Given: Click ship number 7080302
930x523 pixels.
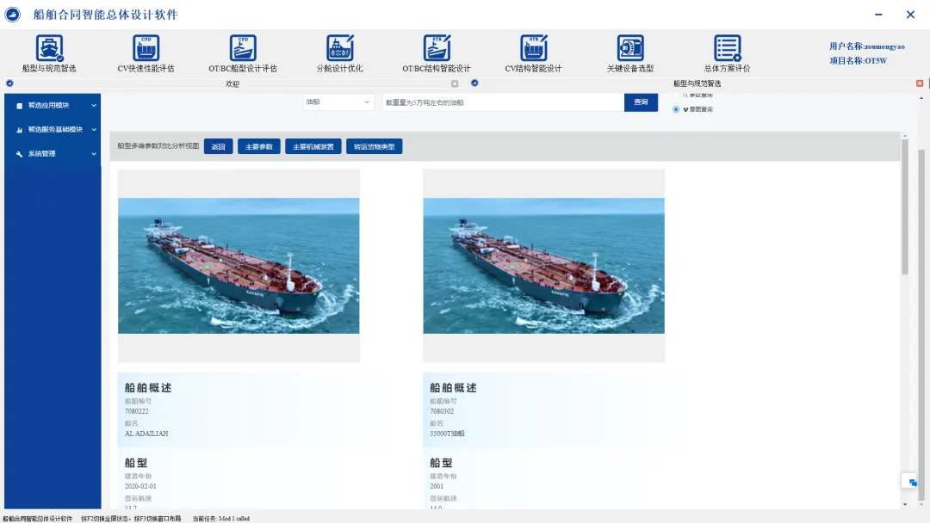Looking at the screenshot, I should 442,411.
